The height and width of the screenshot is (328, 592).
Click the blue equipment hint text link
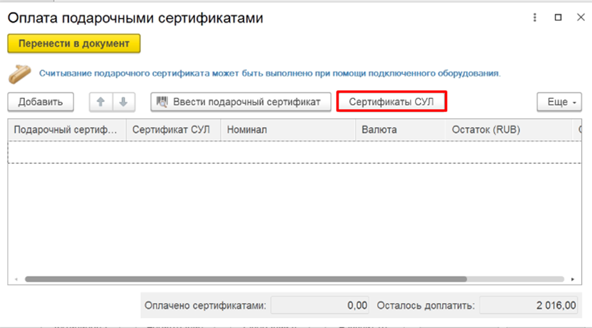pos(270,73)
